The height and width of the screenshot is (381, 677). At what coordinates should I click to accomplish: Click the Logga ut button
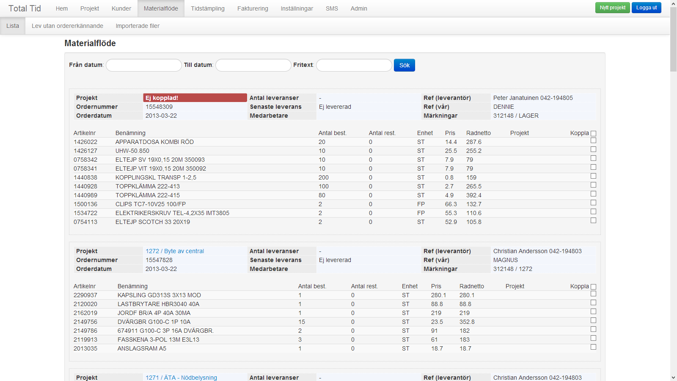[x=646, y=8]
